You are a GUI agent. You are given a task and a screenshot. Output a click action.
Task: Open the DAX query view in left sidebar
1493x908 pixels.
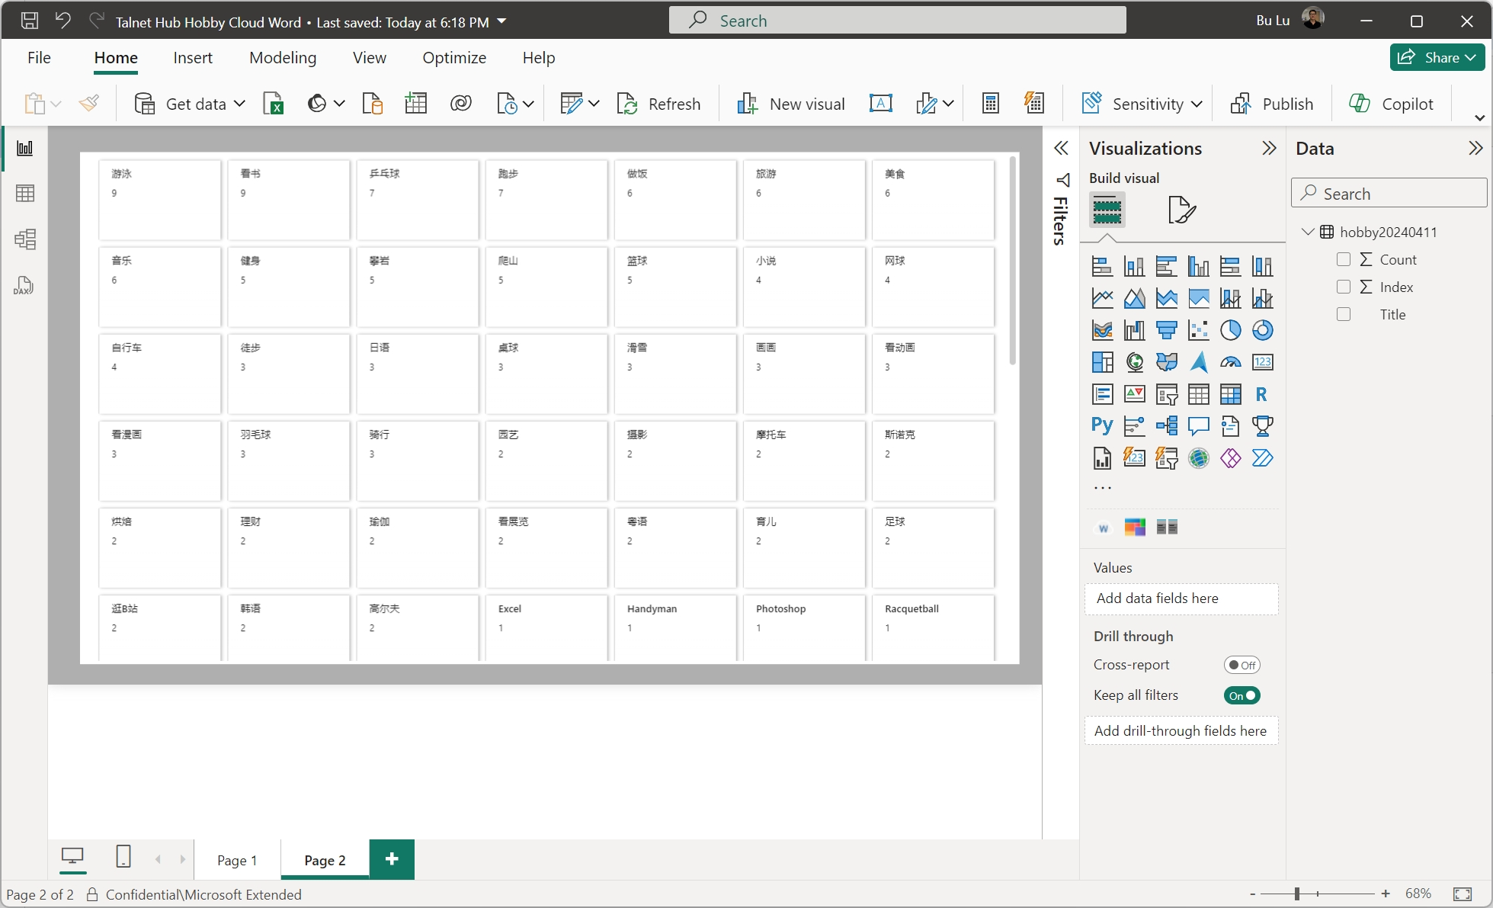click(24, 286)
